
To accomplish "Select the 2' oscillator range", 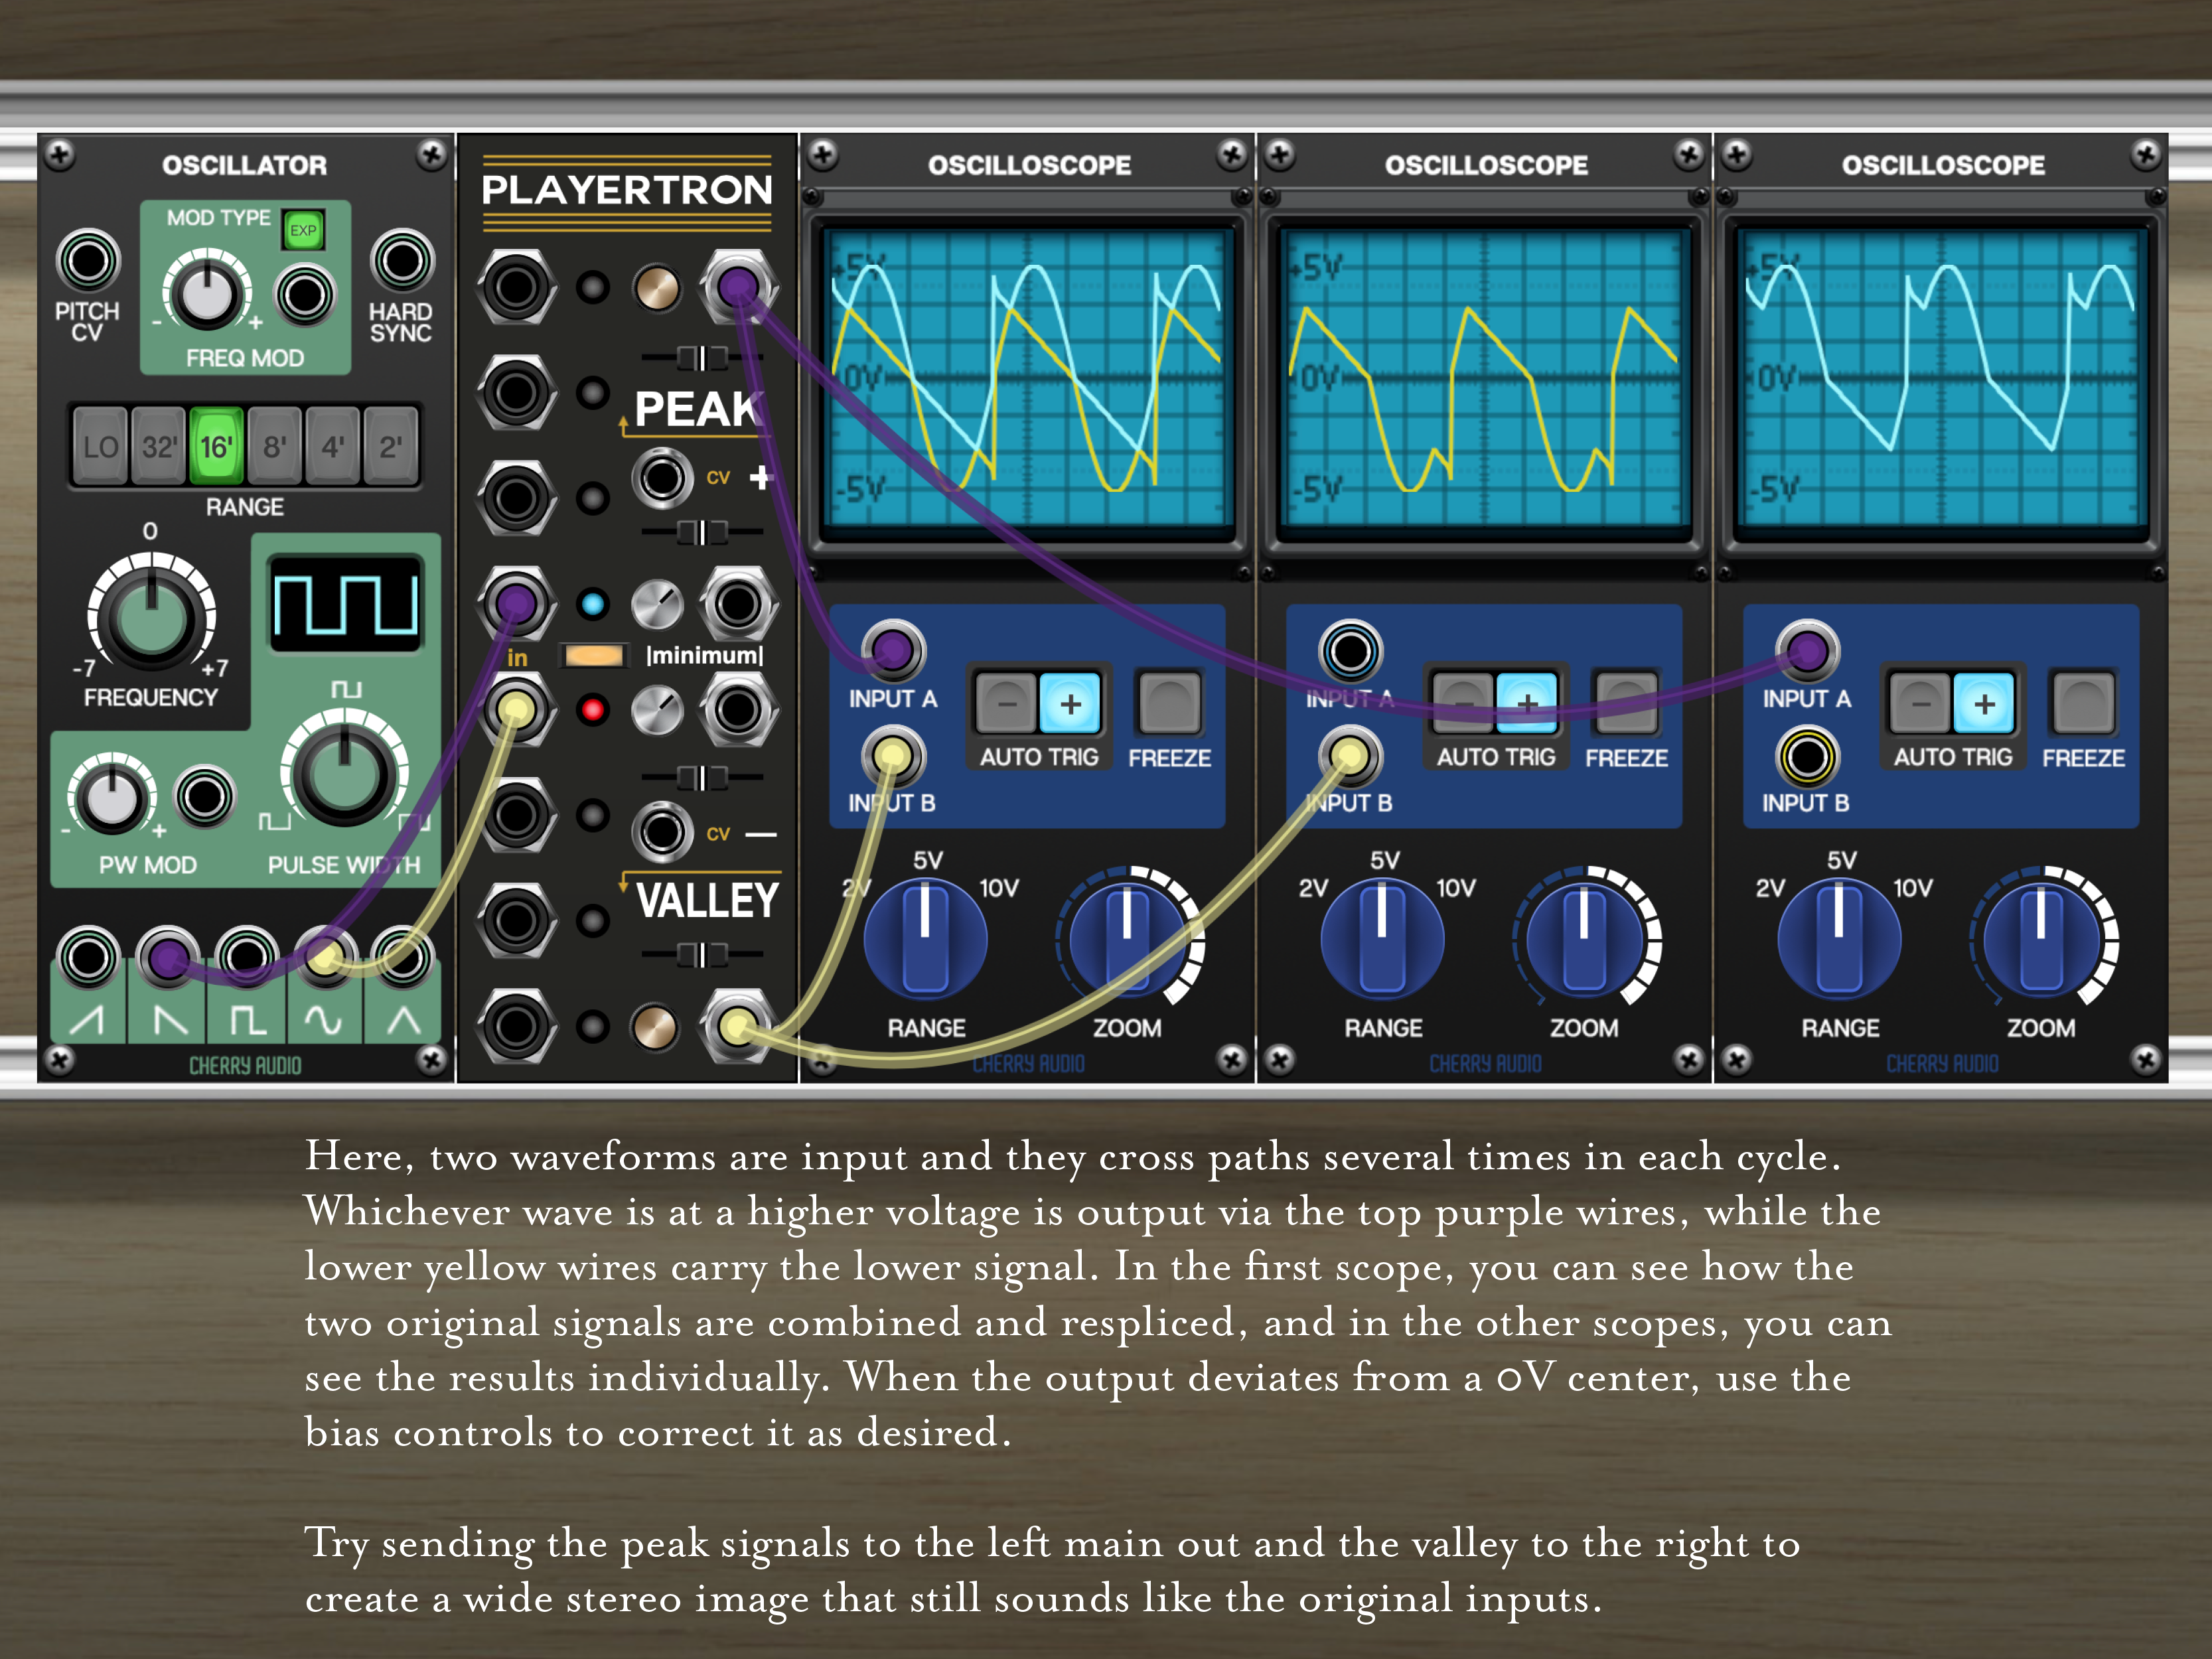I will tap(390, 447).
